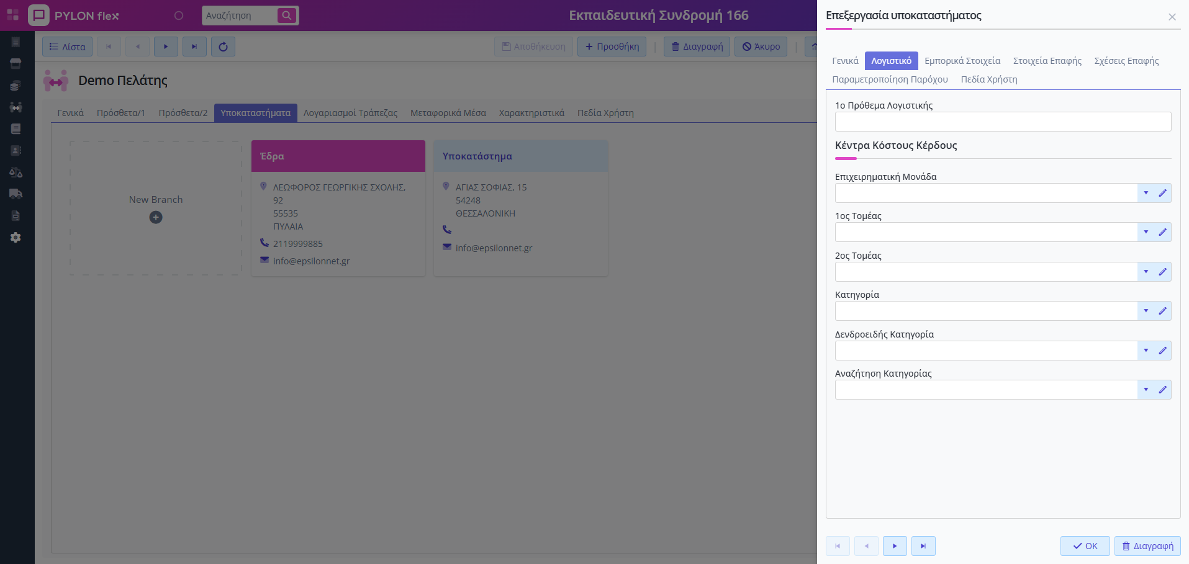Click the pencil icon beside Επιχειρηματική Μονάδα
The width and height of the screenshot is (1189, 564).
pos(1162,193)
